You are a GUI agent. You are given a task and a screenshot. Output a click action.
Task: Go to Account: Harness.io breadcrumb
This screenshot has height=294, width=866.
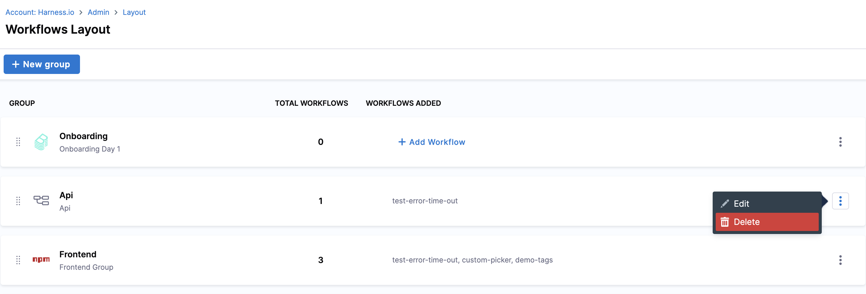point(40,12)
